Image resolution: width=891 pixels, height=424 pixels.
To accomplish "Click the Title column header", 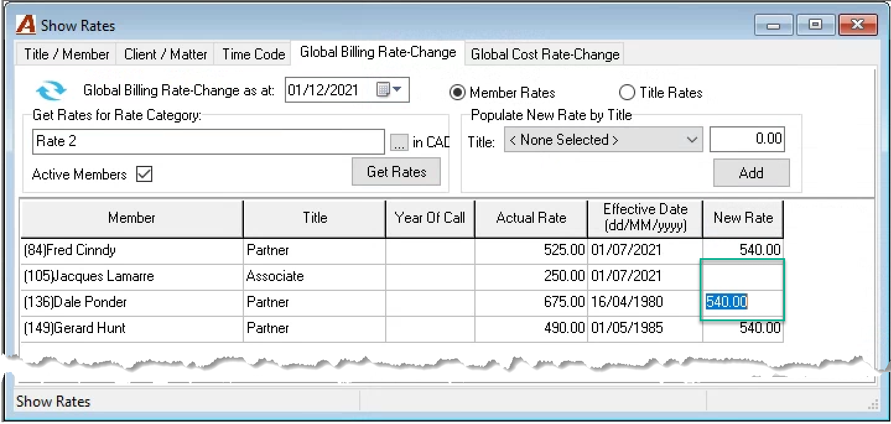I will [315, 218].
